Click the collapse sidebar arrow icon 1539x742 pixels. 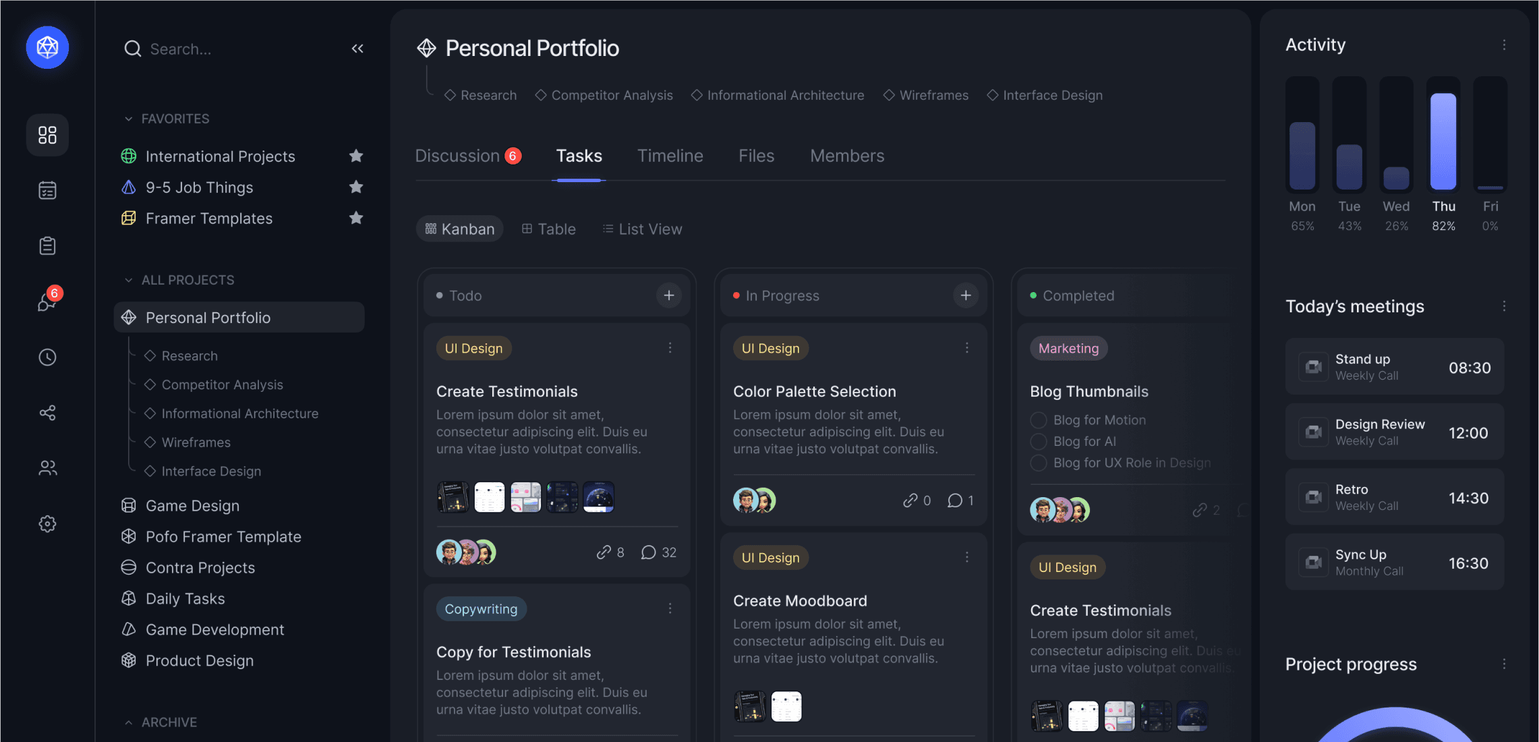pos(357,48)
